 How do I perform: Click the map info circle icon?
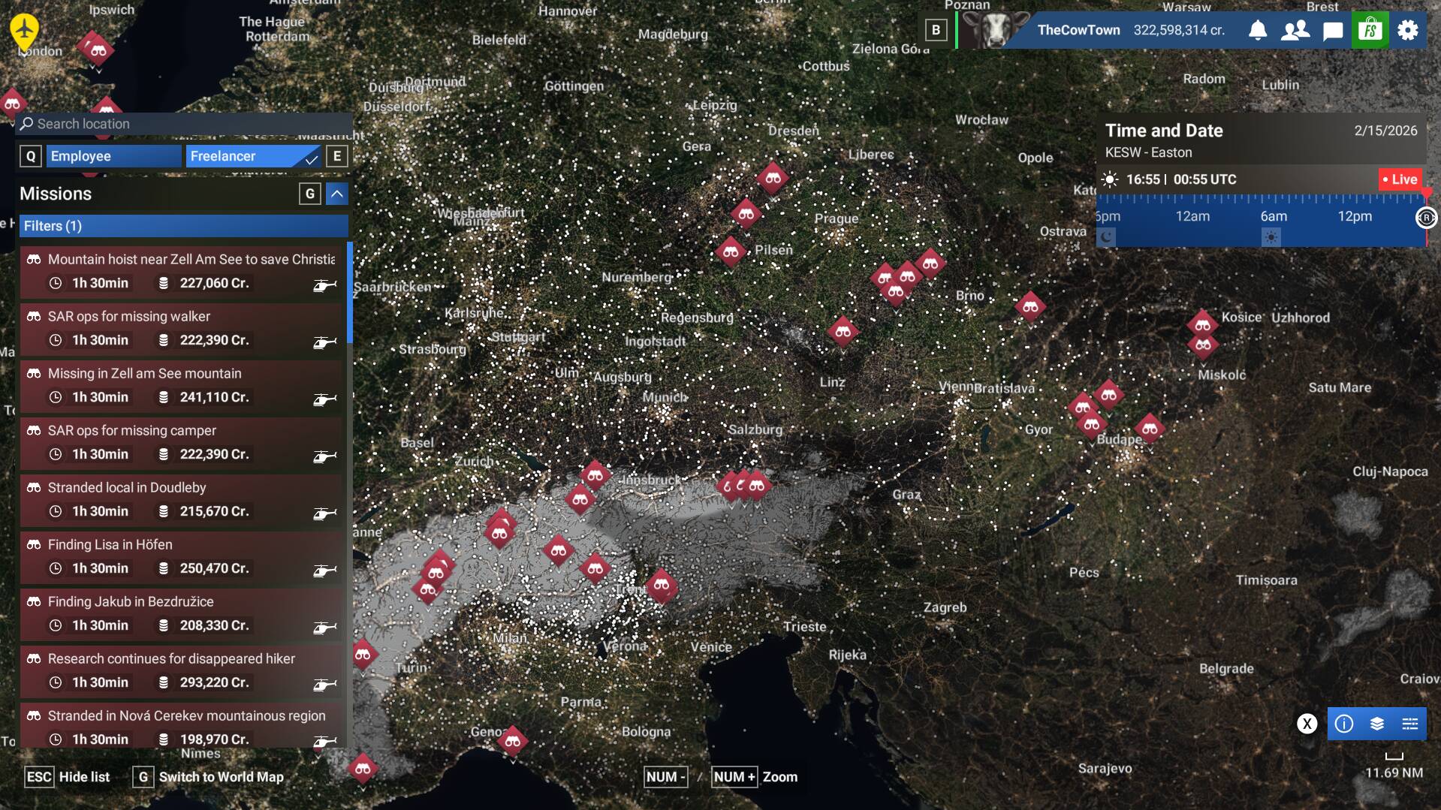click(1344, 724)
